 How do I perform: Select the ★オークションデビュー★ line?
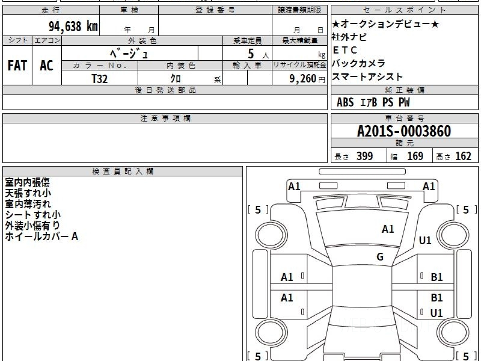pos(386,24)
